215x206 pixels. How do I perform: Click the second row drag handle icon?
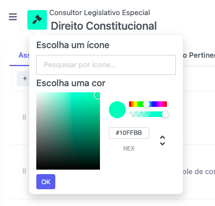[x=24, y=171]
